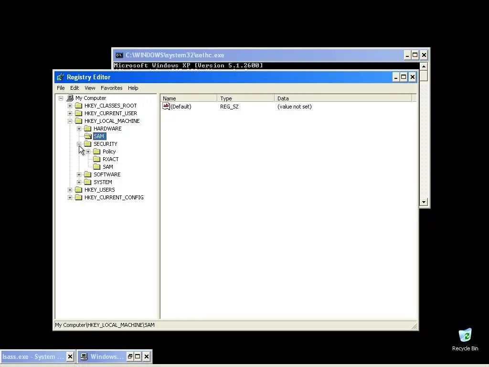Screen dimensions: 489x367
Task: Select the HKEY_CURRENT_CONFIG label
Action: [x=114, y=197]
